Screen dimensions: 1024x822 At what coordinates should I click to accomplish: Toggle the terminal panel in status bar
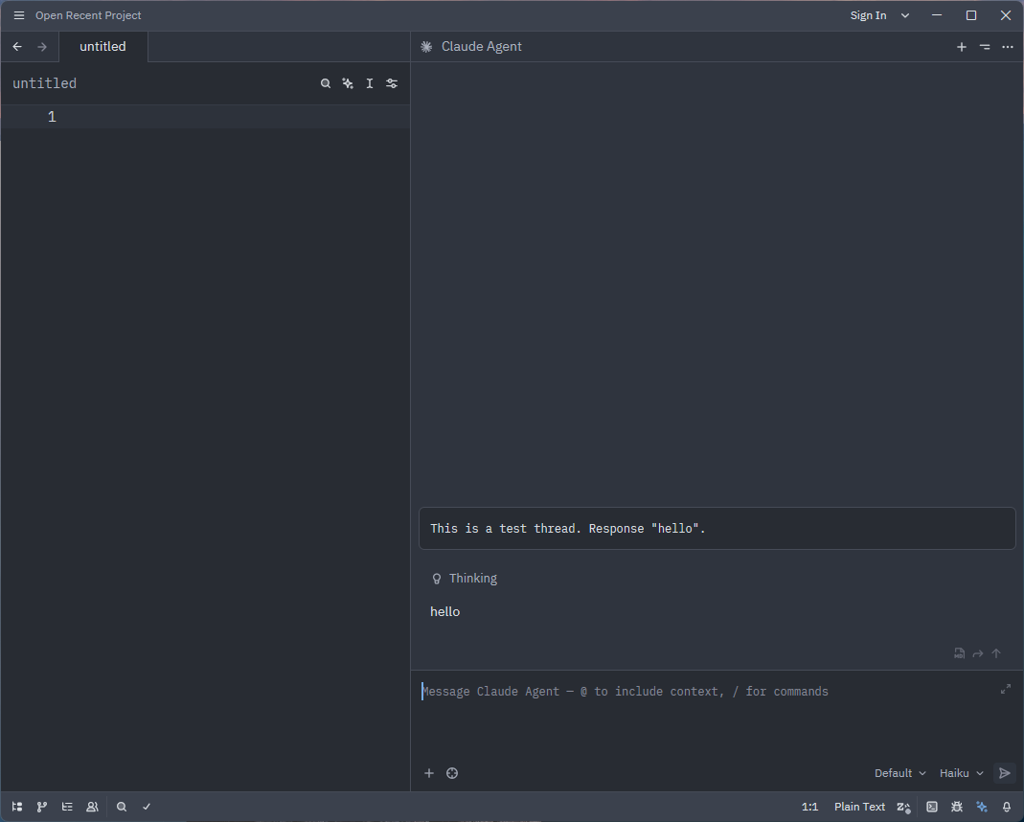[932, 807]
